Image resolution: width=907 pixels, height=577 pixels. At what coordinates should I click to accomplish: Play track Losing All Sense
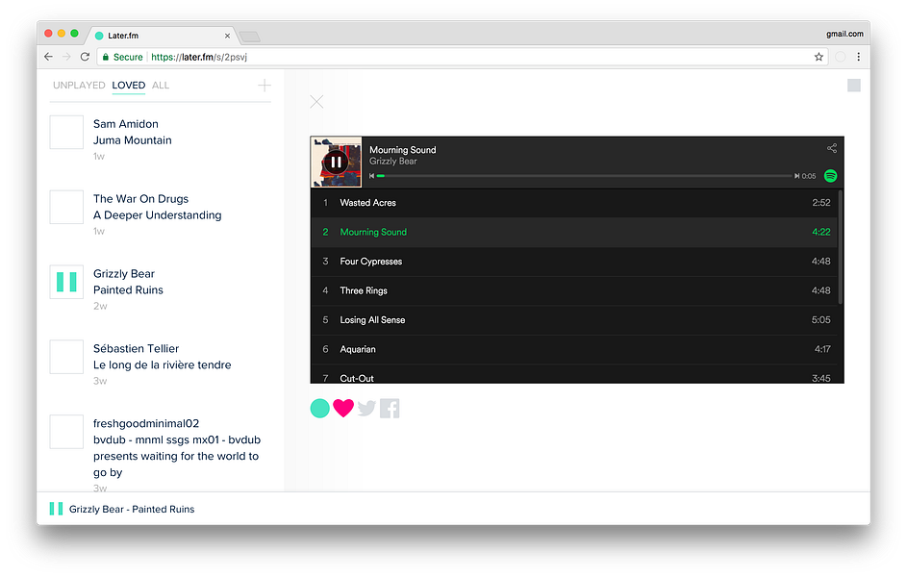point(575,320)
